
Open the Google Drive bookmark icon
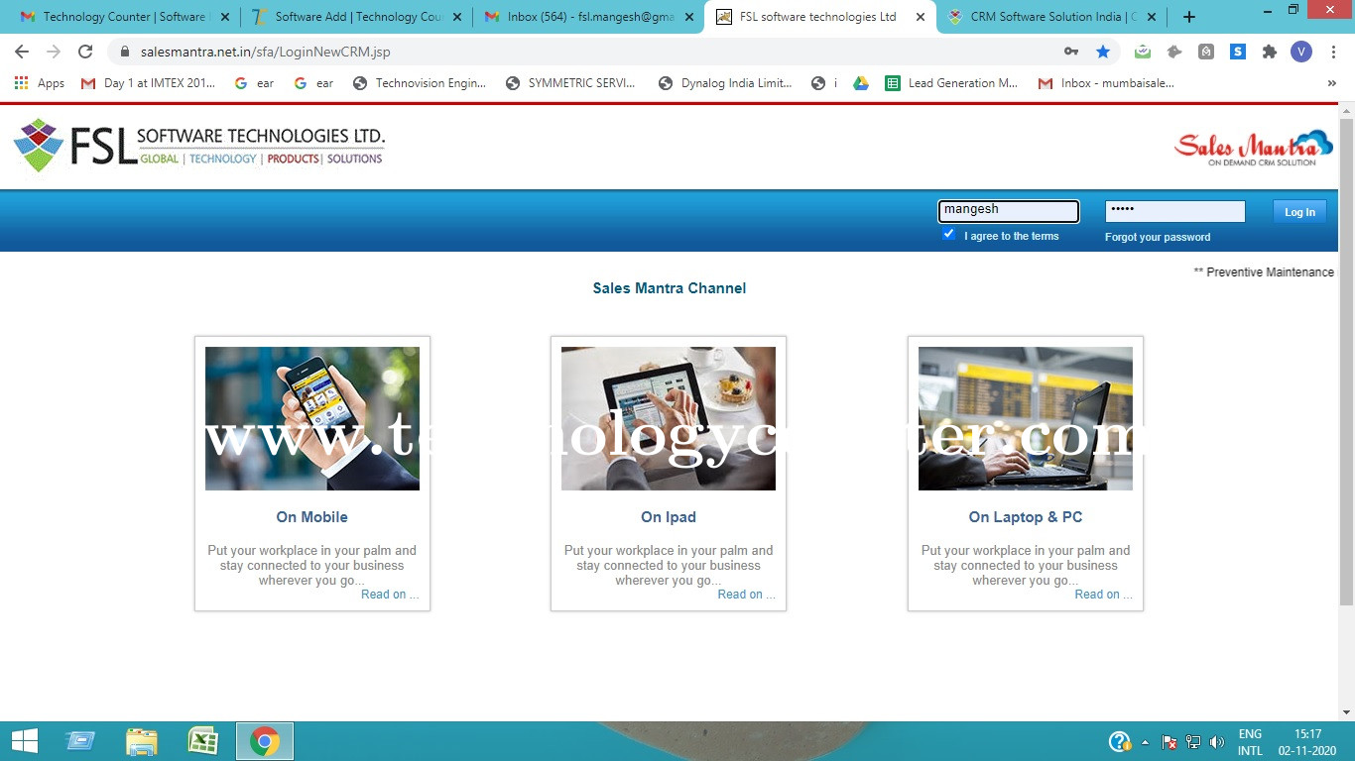pos(861,83)
